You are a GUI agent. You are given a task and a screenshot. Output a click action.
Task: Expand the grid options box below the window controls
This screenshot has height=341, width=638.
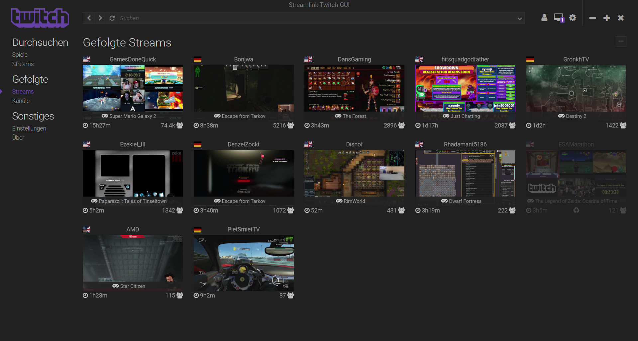621,42
